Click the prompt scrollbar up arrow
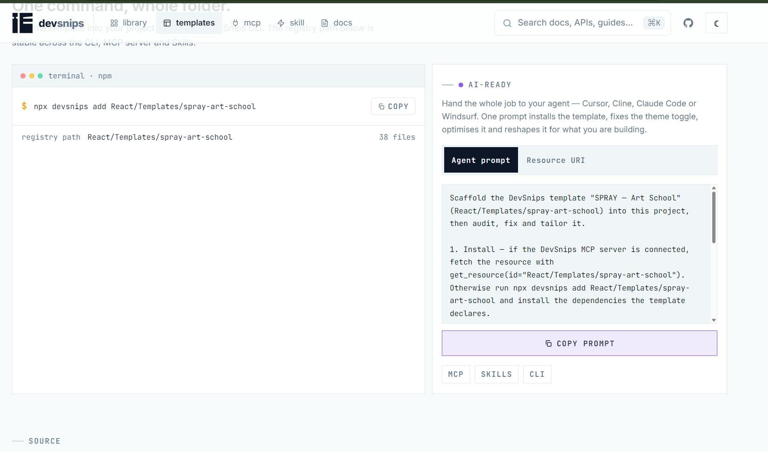Image resolution: width=768 pixels, height=452 pixels. pos(714,188)
